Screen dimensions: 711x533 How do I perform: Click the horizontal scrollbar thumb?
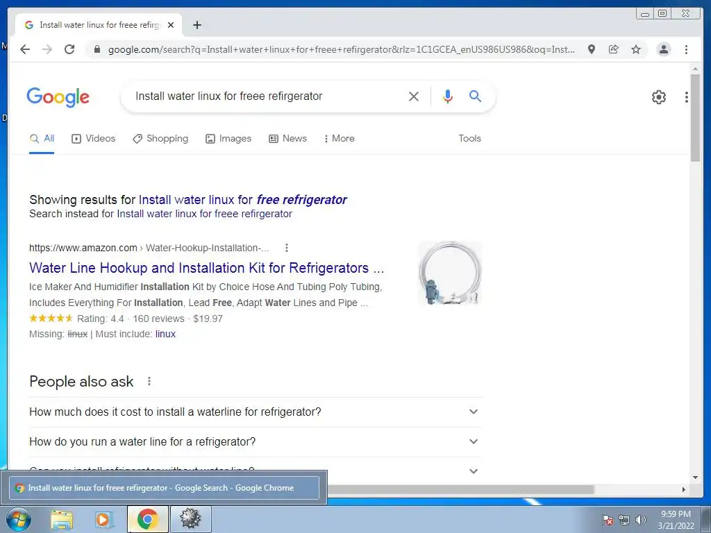[x=460, y=489]
